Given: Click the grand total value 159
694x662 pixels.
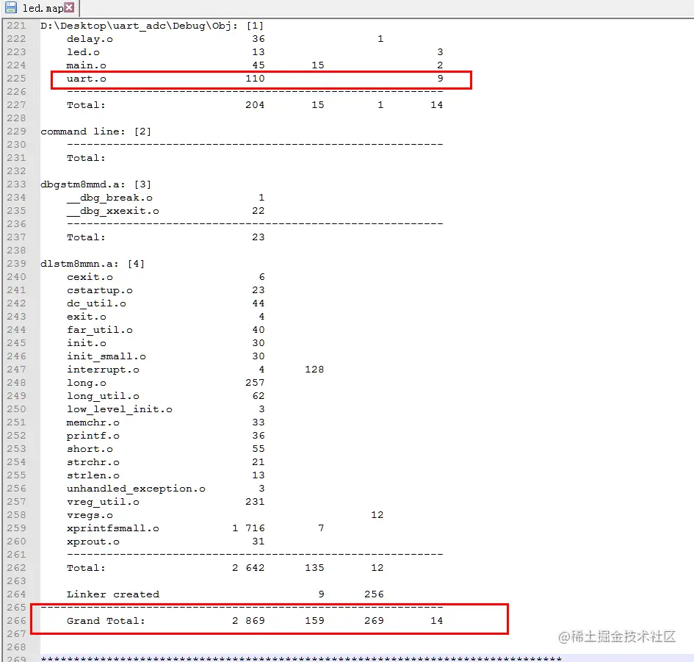Looking at the screenshot, I should click(x=314, y=621).
